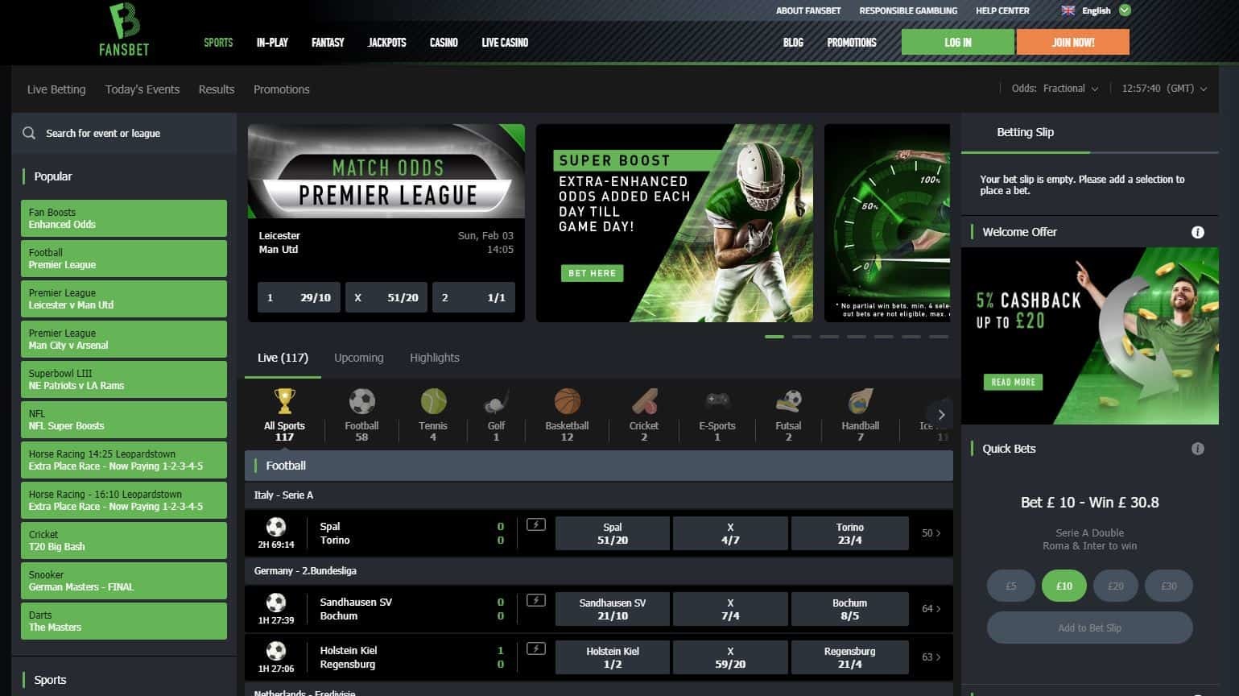This screenshot has width=1239, height=696.
Task: Click the FansBet logo
Action: [124, 29]
